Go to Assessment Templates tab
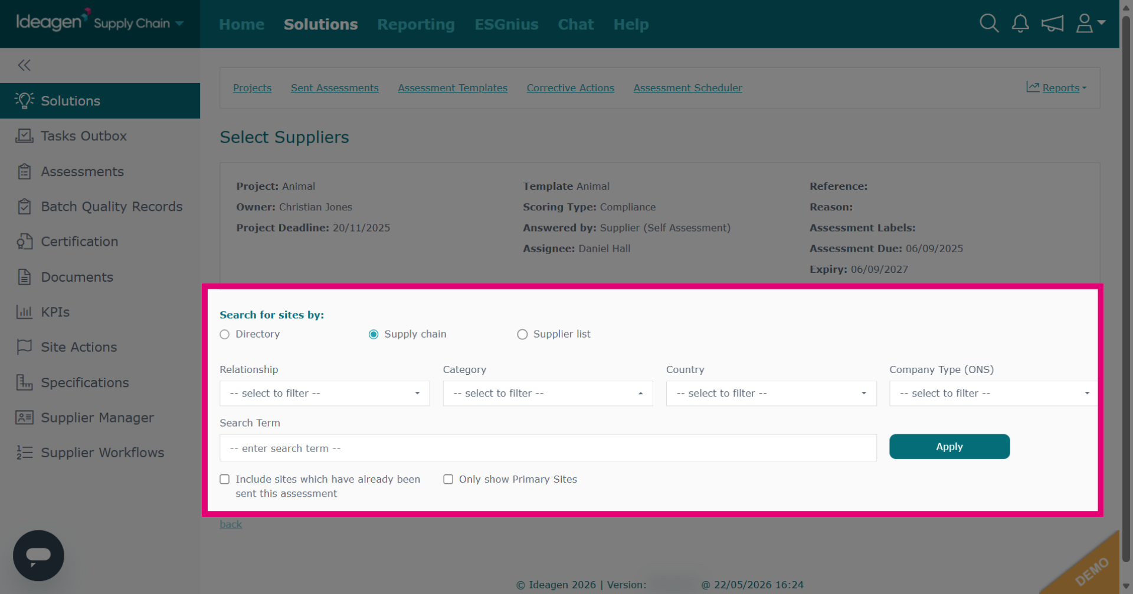 453,88
